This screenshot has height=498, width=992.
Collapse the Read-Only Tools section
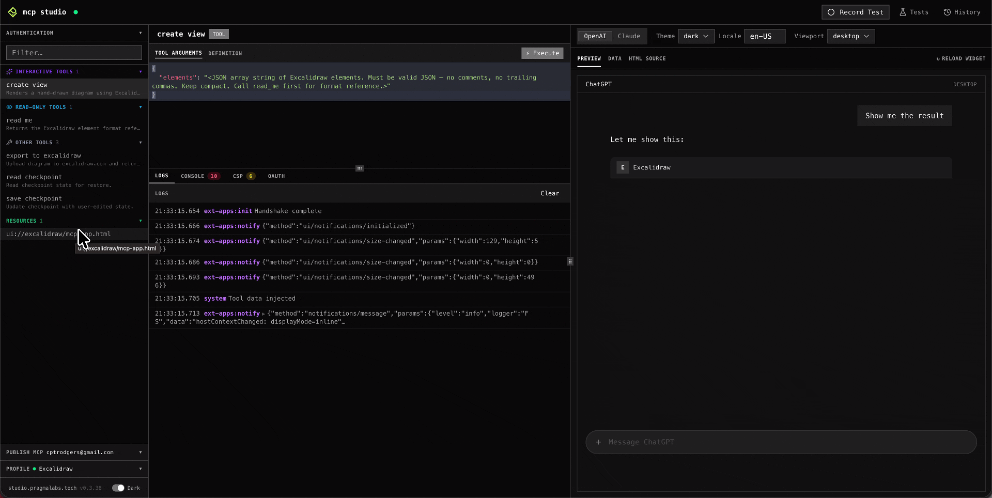tap(141, 107)
